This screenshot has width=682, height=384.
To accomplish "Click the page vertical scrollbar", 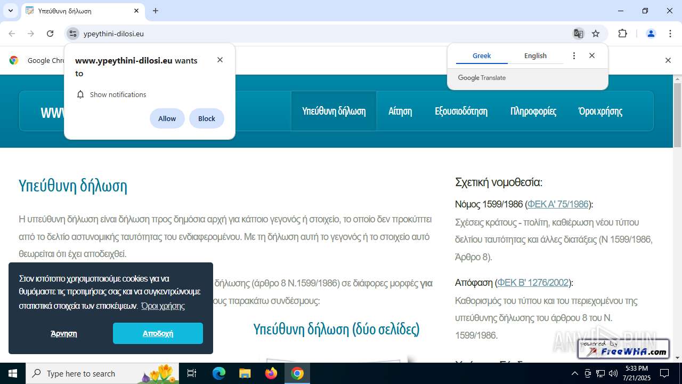I will pyautogui.click(x=677, y=115).
